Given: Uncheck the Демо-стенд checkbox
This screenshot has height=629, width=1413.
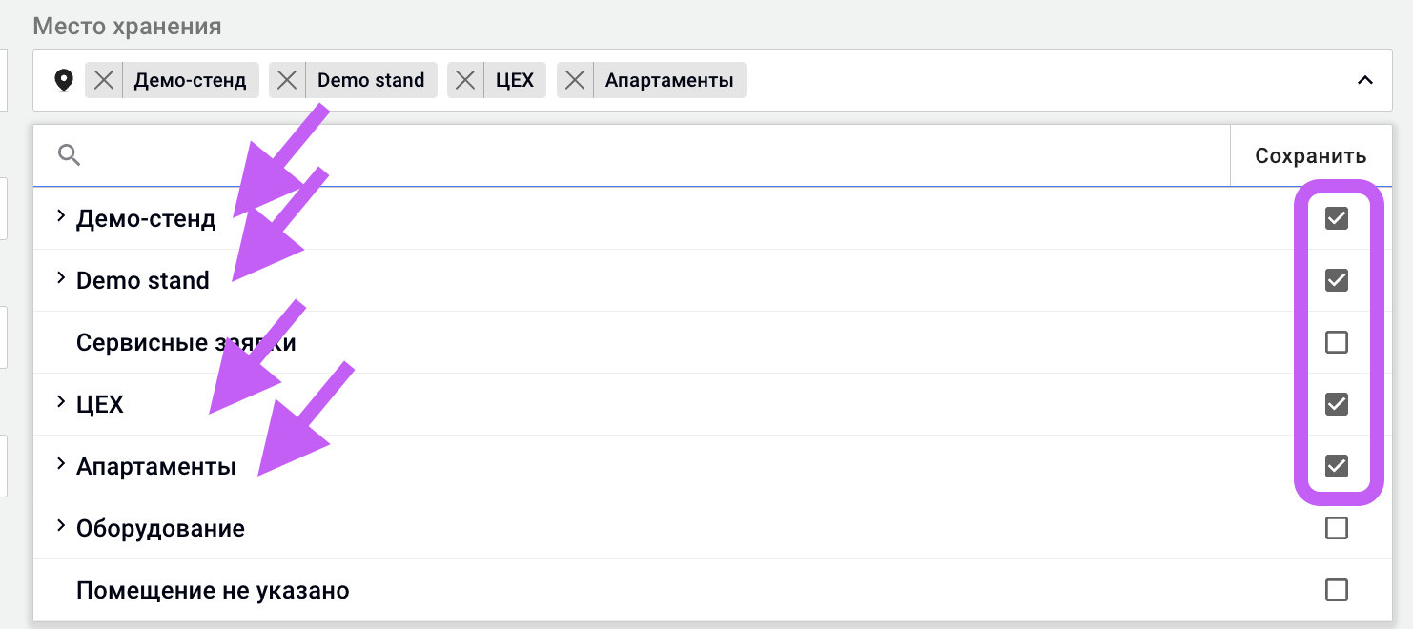Looking at the screenshot, I should point(1337,218).
